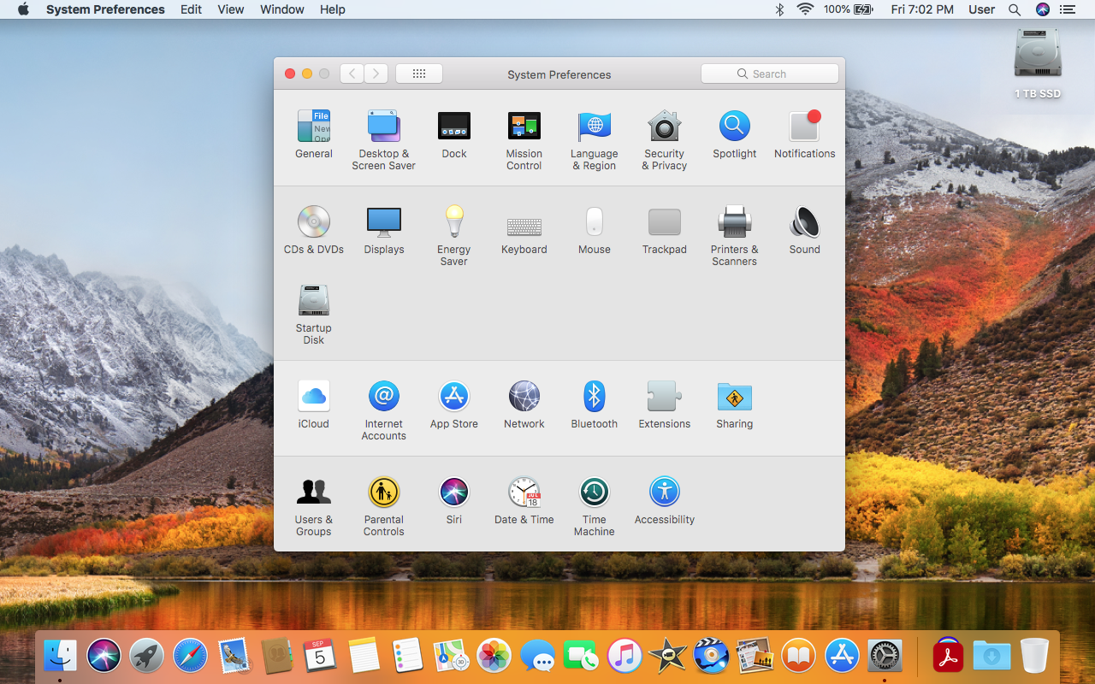This screenshot has width=1095, height=684.
Task: Open the Dock preferences pane
Action: [x=454, y=134]
